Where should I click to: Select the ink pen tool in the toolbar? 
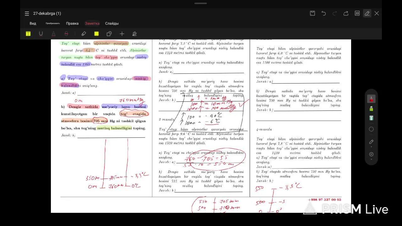(84, 34)
